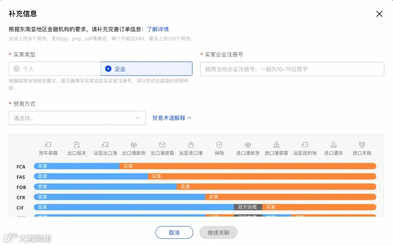
Task: Close the 补充信息 dialog
Action: pos(379,14)
